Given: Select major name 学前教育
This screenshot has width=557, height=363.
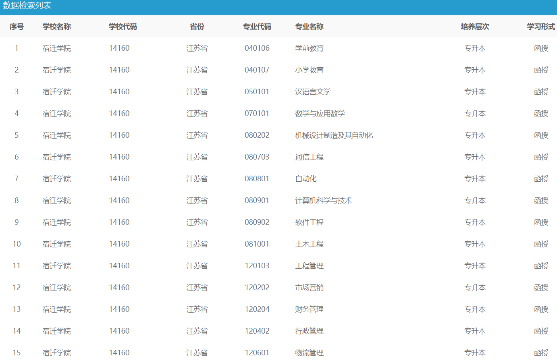Looking at the screenshot, I should [310, 48].
